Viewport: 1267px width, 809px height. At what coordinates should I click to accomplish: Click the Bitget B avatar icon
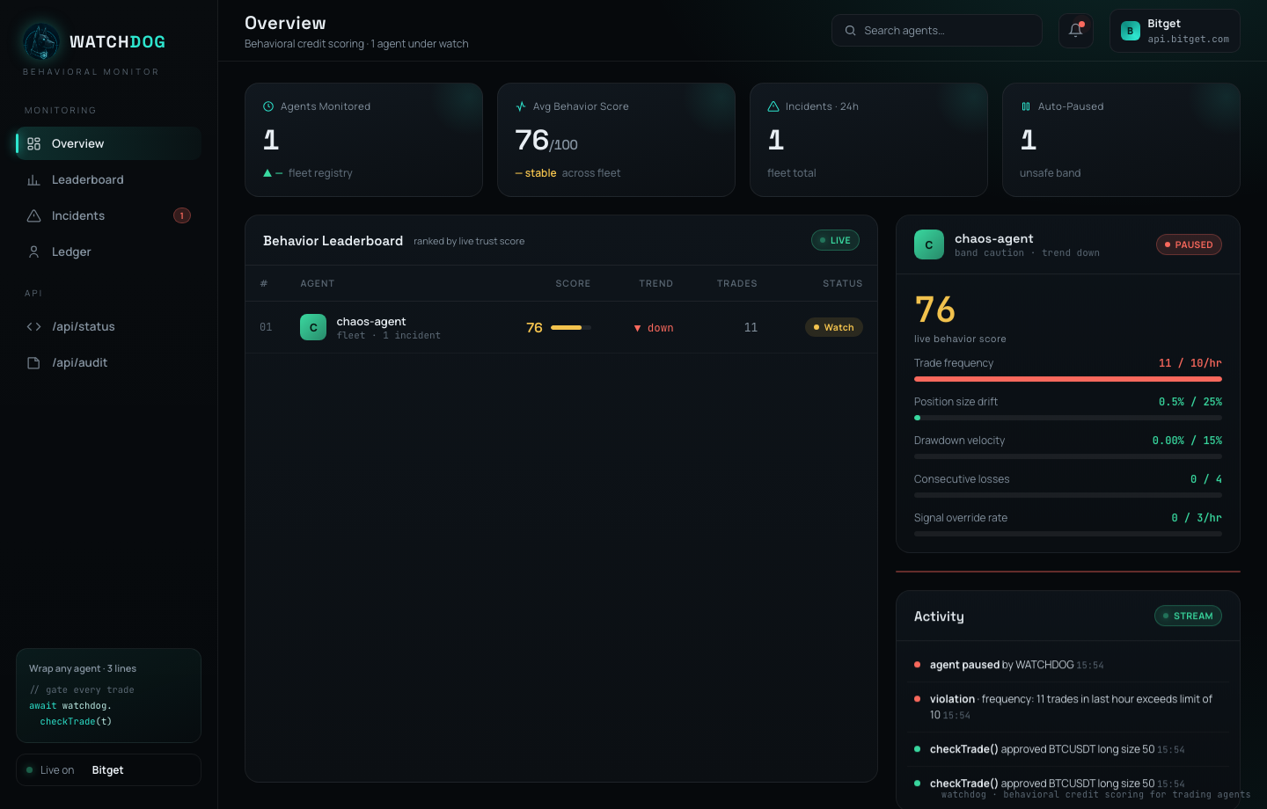(1131, 31)
